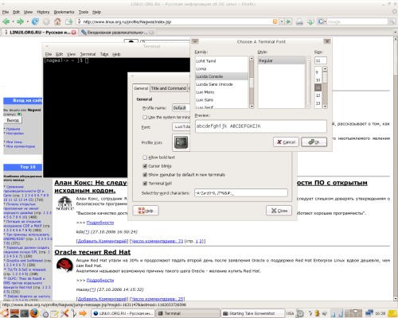Click the font Size input field

click(321, 60)
